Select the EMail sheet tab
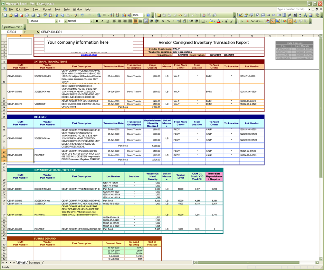This screenshot has width=324, height=270. [x=22, y=263]
